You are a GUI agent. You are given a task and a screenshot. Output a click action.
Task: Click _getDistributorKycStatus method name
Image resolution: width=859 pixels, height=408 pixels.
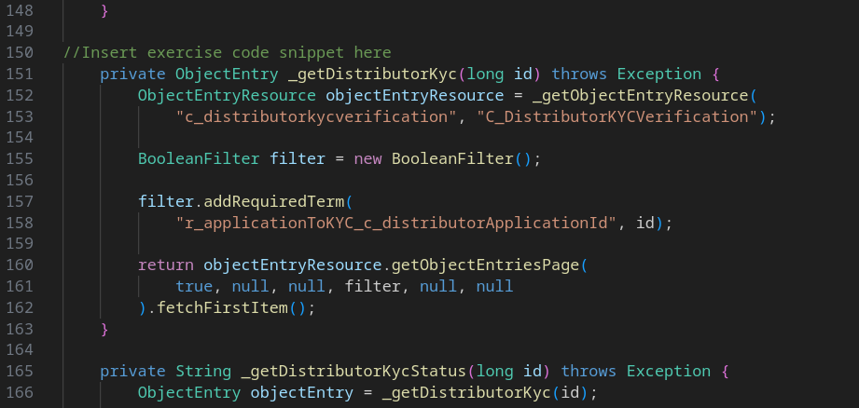[x=353, y=371]
